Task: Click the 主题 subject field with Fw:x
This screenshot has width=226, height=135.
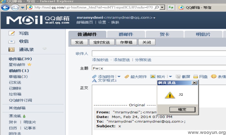Action: coord(159,68)
